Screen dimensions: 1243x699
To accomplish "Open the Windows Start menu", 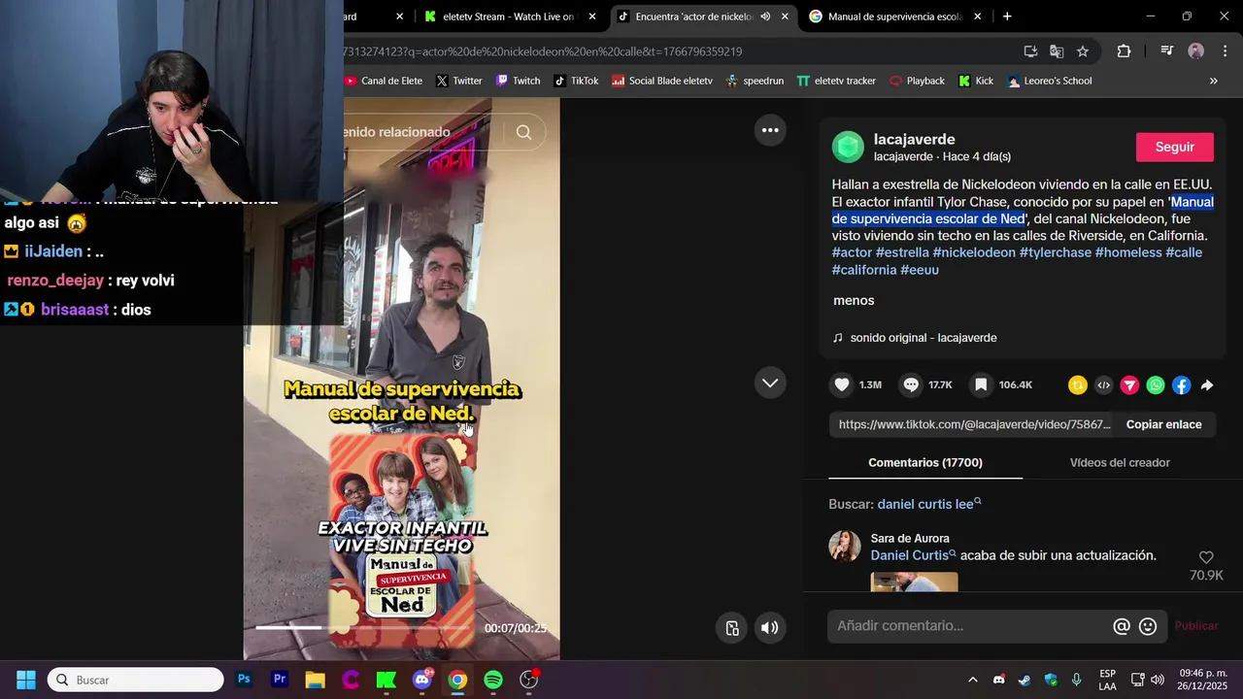I will click(x=26, y=680).
